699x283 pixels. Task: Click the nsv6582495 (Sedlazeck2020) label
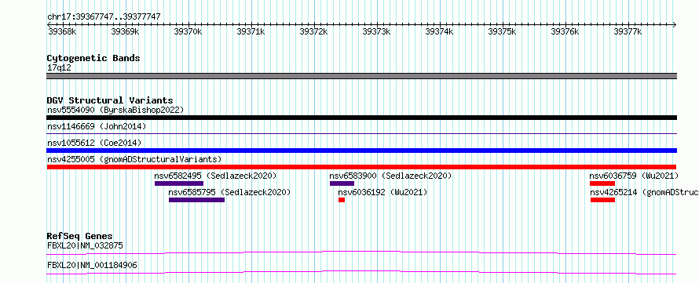pos(216,176)
